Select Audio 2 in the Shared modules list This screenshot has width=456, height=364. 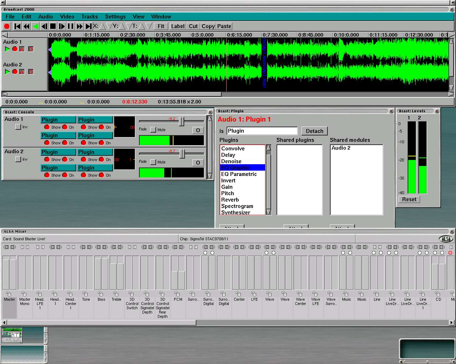coord(356,148)
